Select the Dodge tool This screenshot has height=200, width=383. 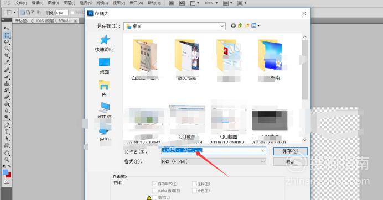(x=7, y=117)
